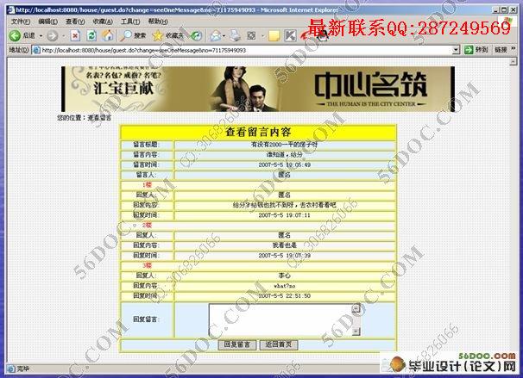Open the 文件(F) menu
The height and width of the screenshot is (378, 523).
click(x=21, y=22)
